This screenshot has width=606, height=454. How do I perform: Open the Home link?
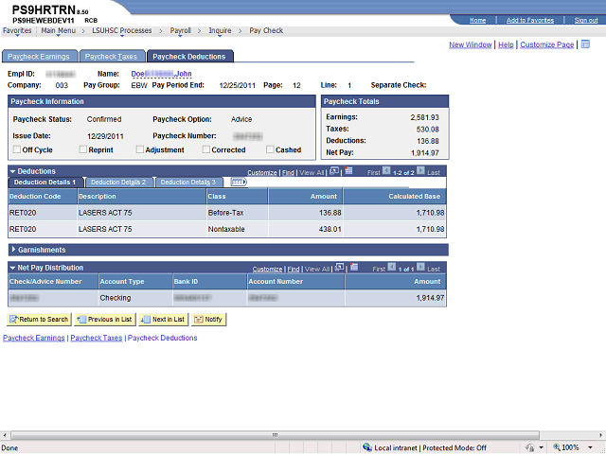point(477,20)
